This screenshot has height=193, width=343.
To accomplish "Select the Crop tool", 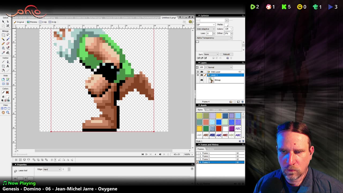I will pyautogui.click(x=8, y=26).
